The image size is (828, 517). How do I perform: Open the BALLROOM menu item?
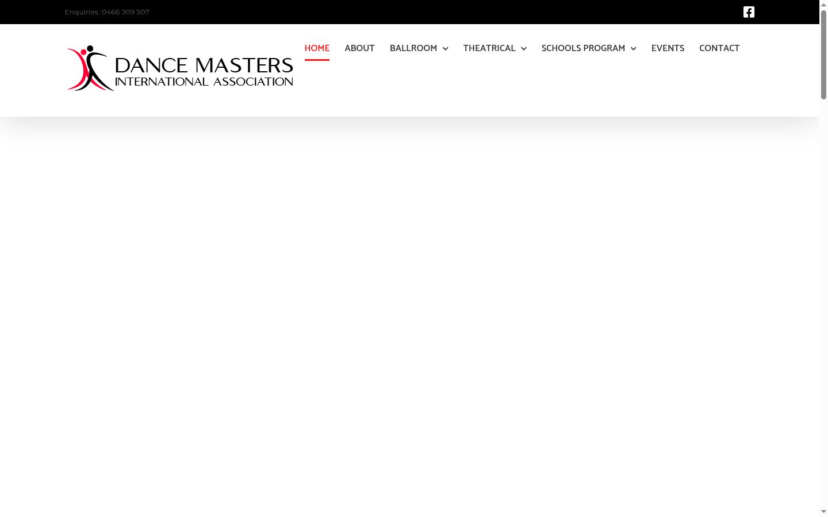click(413, 48)
